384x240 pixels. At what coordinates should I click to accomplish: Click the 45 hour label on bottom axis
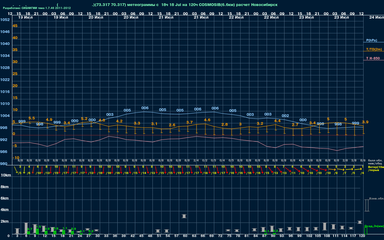click(x=141, y=236)
